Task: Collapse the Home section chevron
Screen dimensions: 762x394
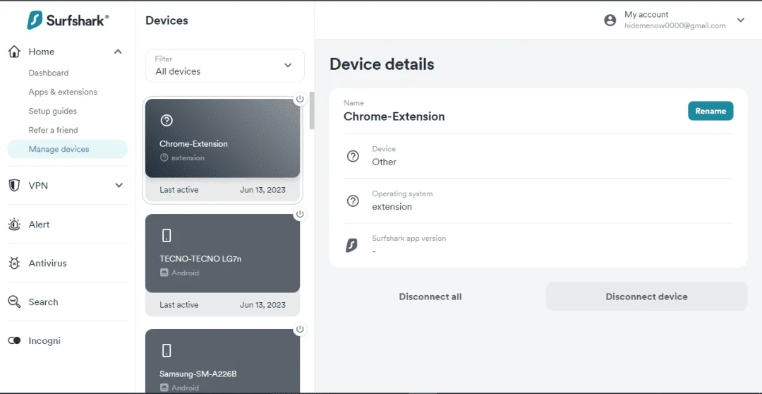Action: point(118,52)
